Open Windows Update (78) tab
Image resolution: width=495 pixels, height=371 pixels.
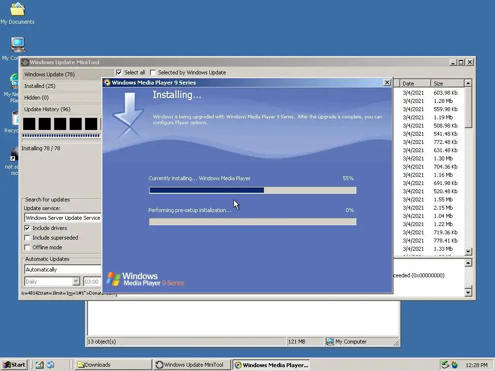coord(68,74)
